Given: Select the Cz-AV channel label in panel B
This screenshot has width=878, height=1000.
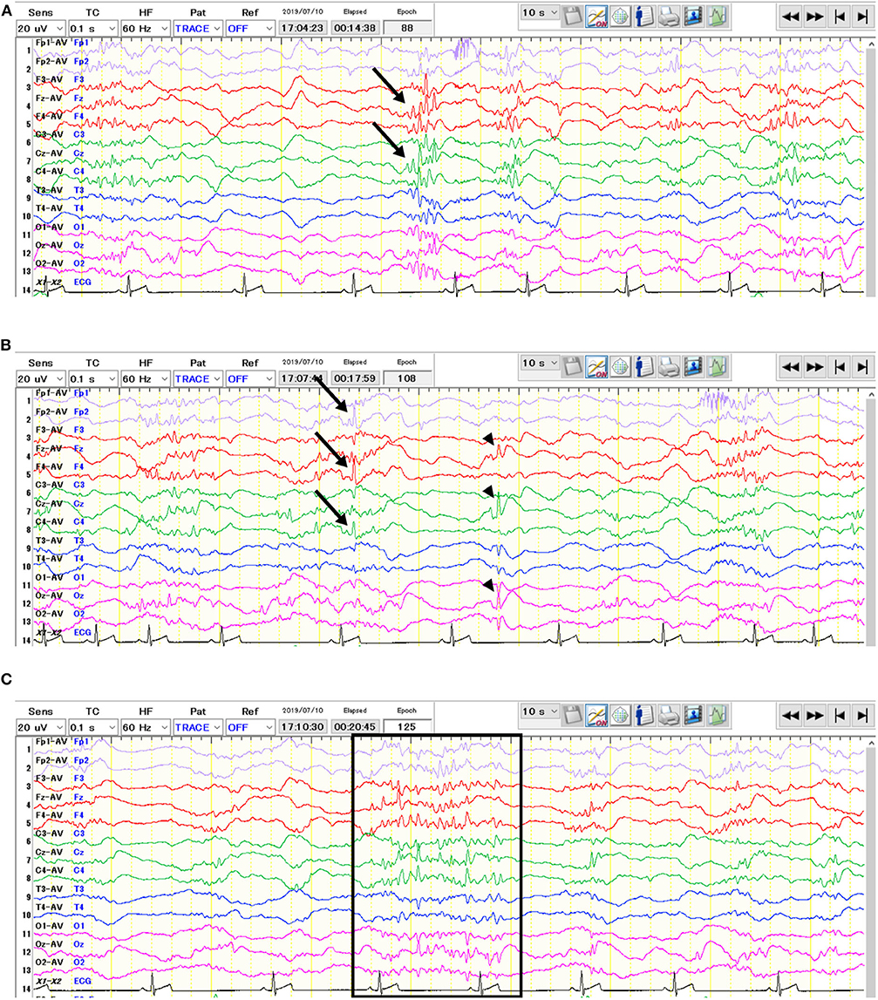Looking at the screenshot, I should [x=49, y=504].
